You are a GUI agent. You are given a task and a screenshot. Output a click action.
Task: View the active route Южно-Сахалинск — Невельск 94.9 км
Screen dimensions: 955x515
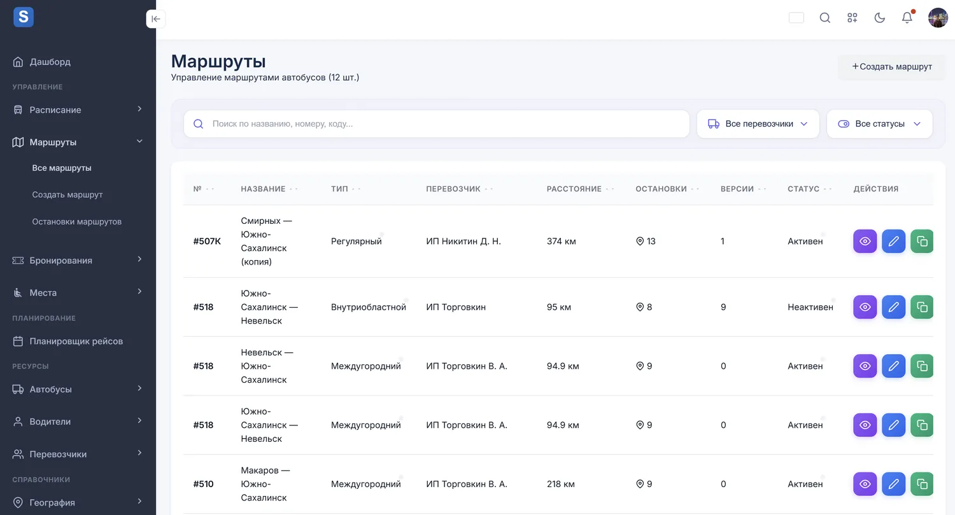pyautogui.click(x=865, y=425)
